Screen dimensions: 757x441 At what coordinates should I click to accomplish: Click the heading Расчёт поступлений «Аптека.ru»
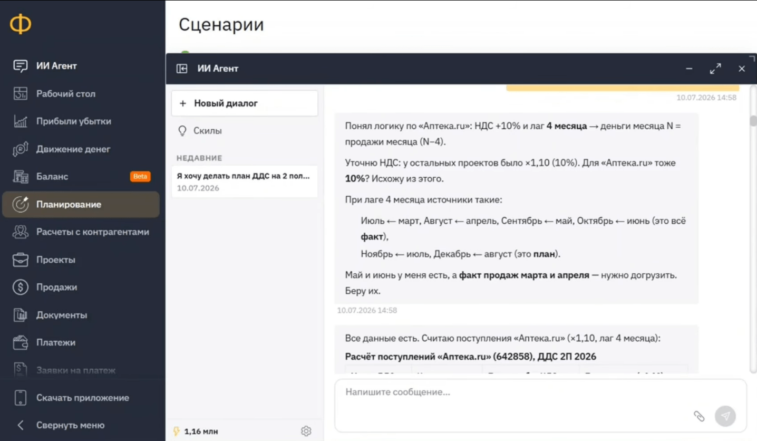point(470,357)
